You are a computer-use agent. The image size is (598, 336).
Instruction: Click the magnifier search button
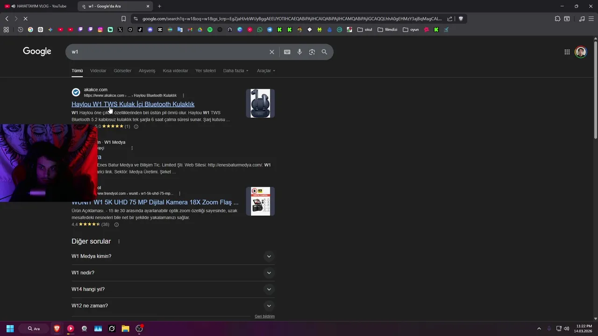click(324, 52)
